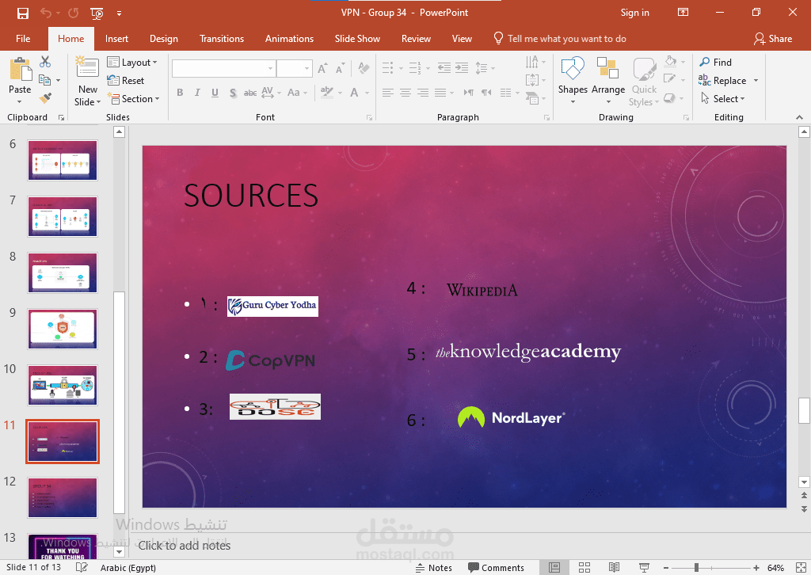Viewport: 811px width, 575px height.
Task: Click zoom out minus button
Action: (x=667, y=568)
